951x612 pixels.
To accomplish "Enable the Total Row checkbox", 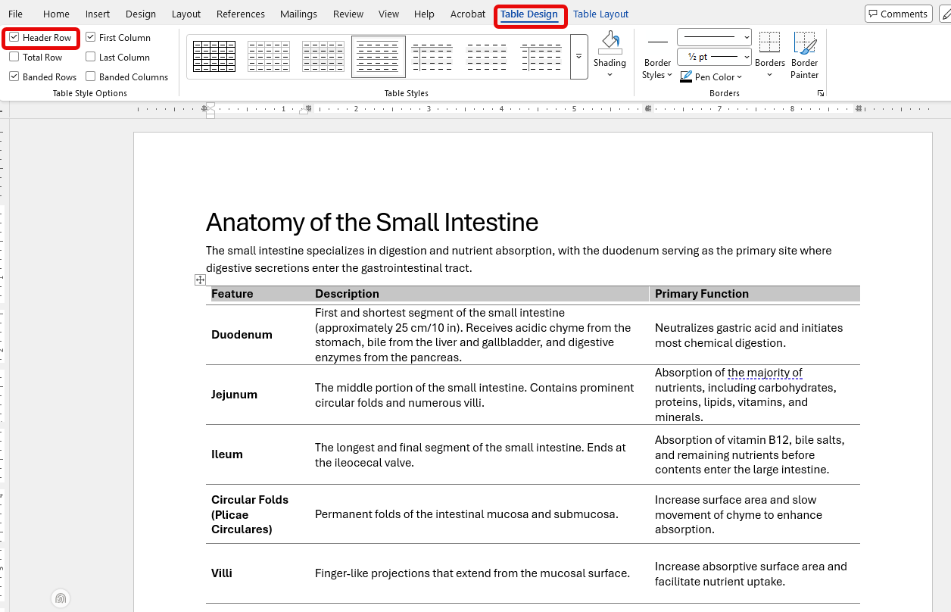I will pos(14,57).
